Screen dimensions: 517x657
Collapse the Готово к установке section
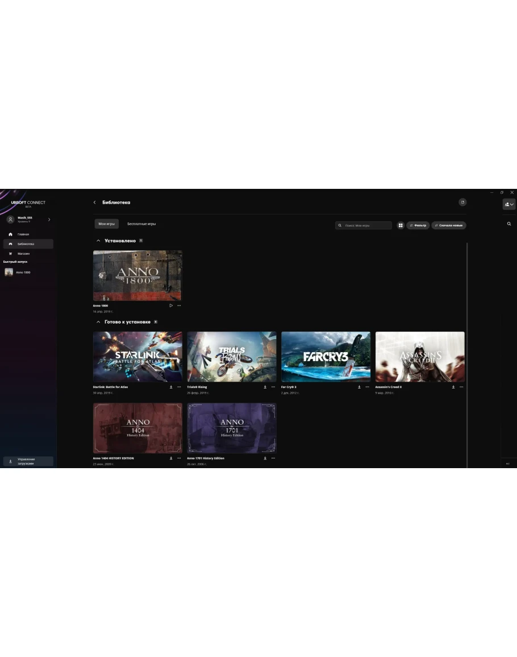[98, 322]
